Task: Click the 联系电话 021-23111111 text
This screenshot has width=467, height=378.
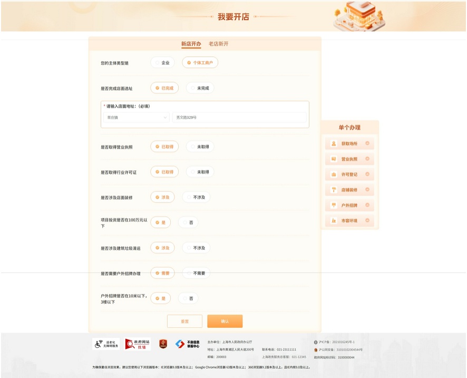Action: click(x=279, y=350)
